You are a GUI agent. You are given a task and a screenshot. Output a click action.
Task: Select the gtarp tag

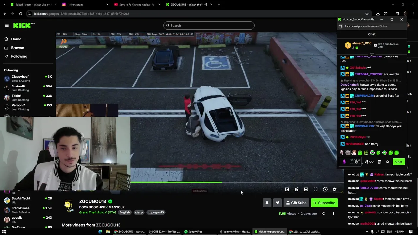click(x=139, y=212)
